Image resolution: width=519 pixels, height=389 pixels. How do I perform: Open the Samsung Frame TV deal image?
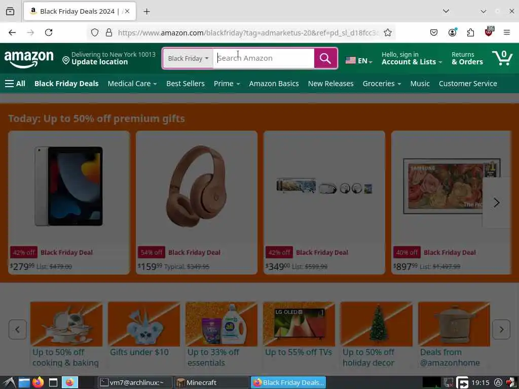(452, 186)
